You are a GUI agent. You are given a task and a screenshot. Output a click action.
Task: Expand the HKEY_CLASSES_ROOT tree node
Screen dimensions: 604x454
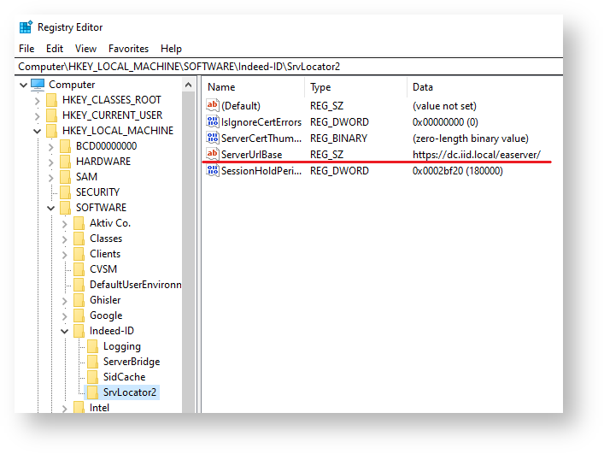tap(37, 100)
